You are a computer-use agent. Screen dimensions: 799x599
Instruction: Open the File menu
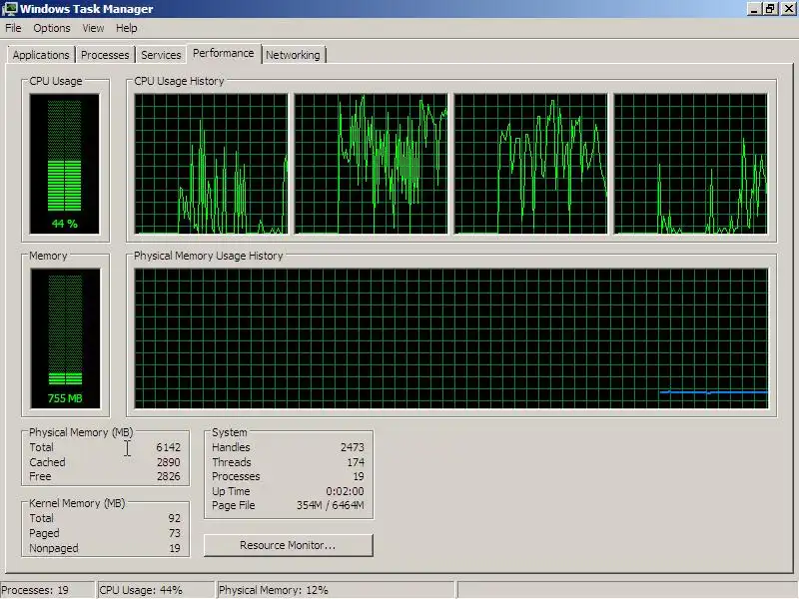point(13,28)
